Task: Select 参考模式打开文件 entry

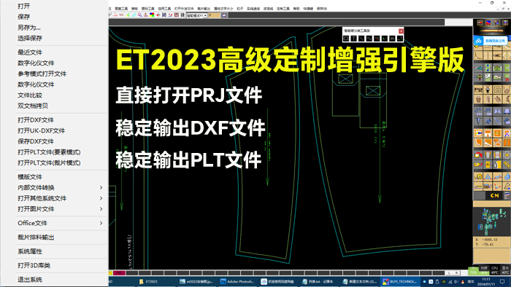Action: [x=42, y=74]
